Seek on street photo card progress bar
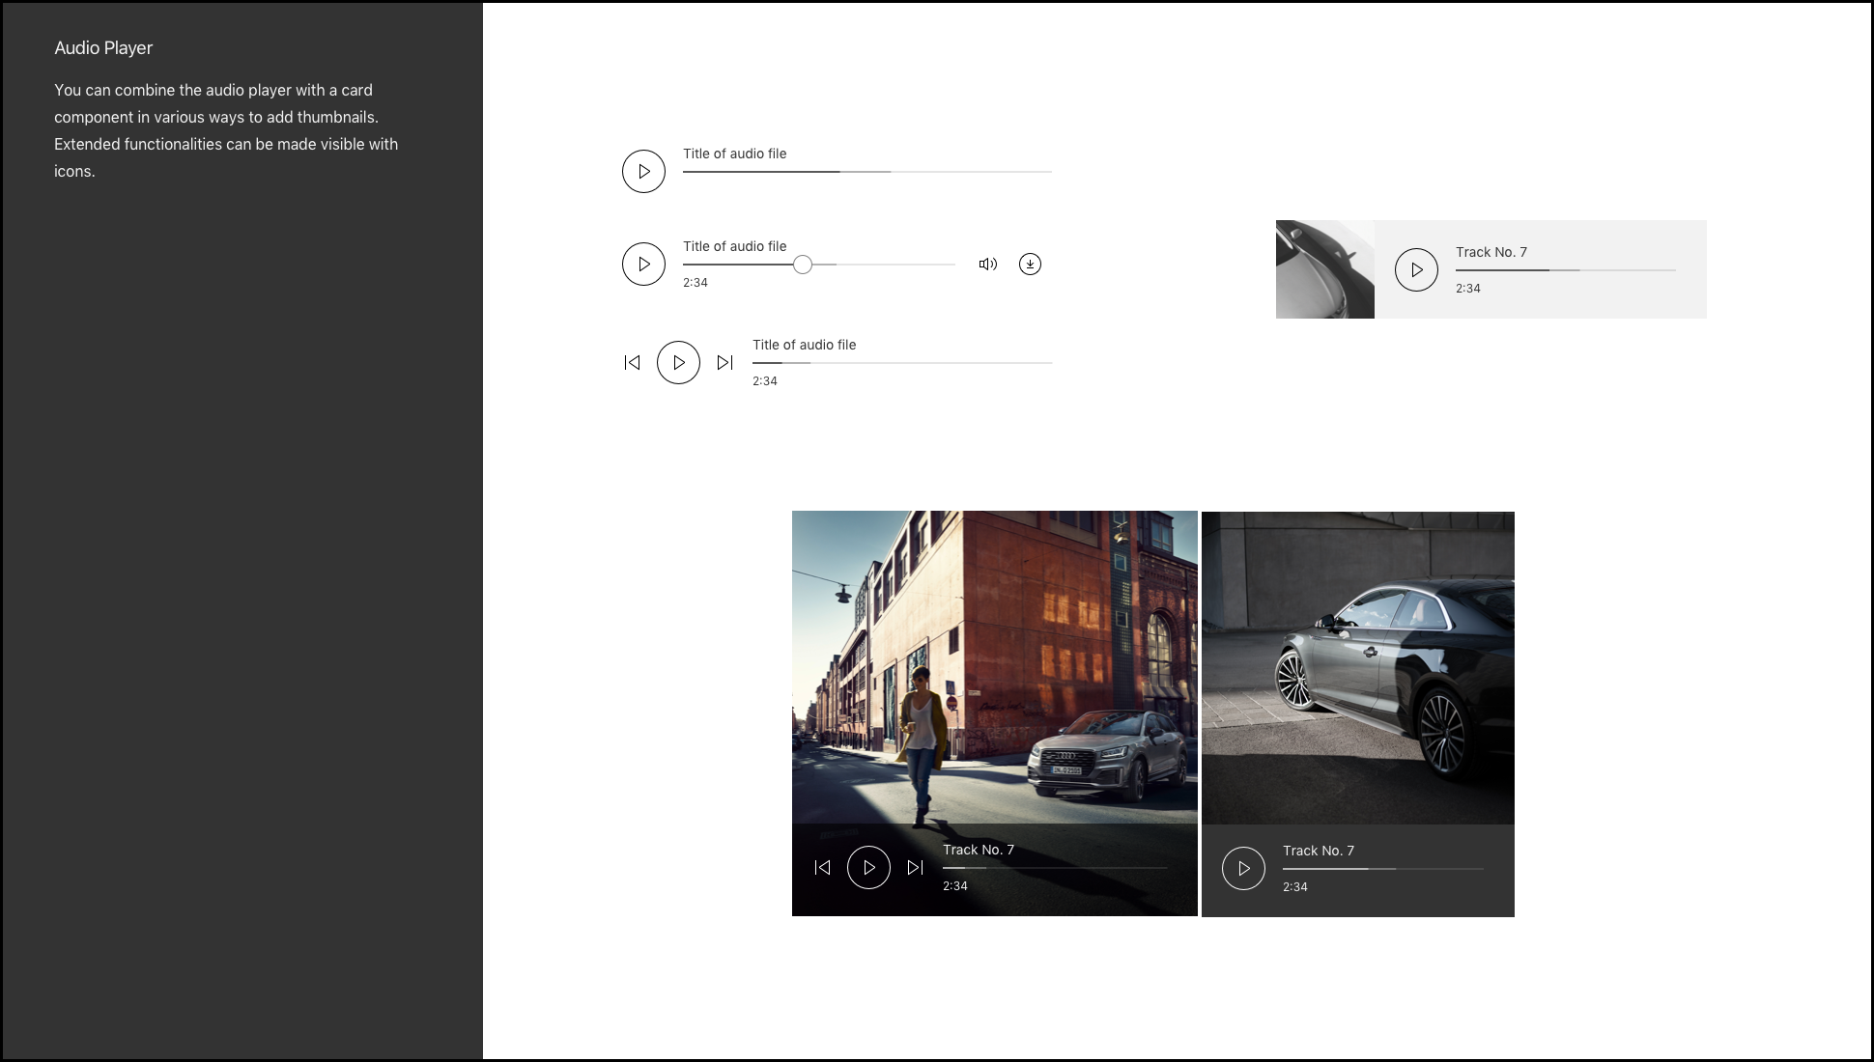The image size is (1874, 1062). [1055, 868]
